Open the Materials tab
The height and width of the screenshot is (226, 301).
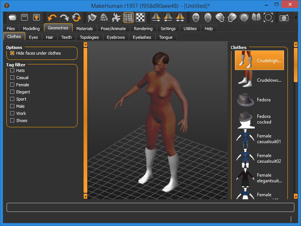84,29
